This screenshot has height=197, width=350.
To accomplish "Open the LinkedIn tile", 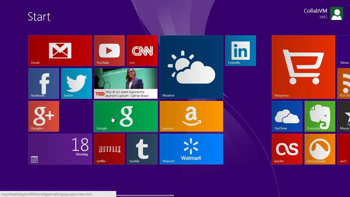I will click(241, 51).
